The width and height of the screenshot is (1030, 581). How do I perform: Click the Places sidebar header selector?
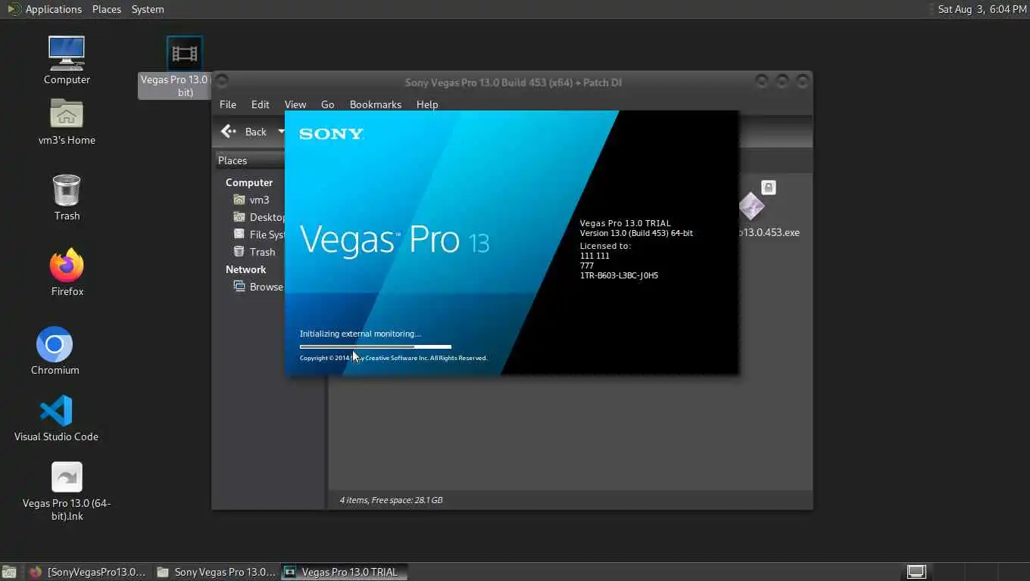[249, 160]
